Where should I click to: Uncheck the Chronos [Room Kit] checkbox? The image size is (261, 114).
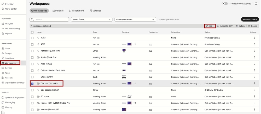click(32, 84)
